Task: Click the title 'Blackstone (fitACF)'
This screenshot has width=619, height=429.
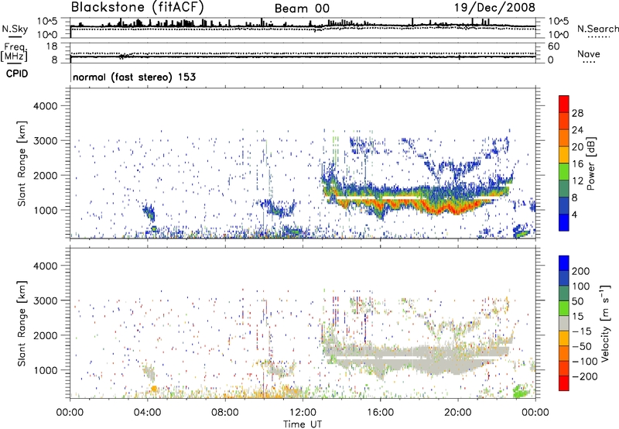Action: pos(138,7)
